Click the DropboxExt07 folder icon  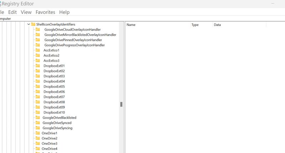coord(38,97)
